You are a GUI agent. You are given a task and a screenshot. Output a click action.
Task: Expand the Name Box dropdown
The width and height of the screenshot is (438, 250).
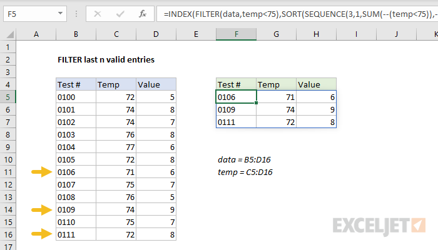[60, 13]
